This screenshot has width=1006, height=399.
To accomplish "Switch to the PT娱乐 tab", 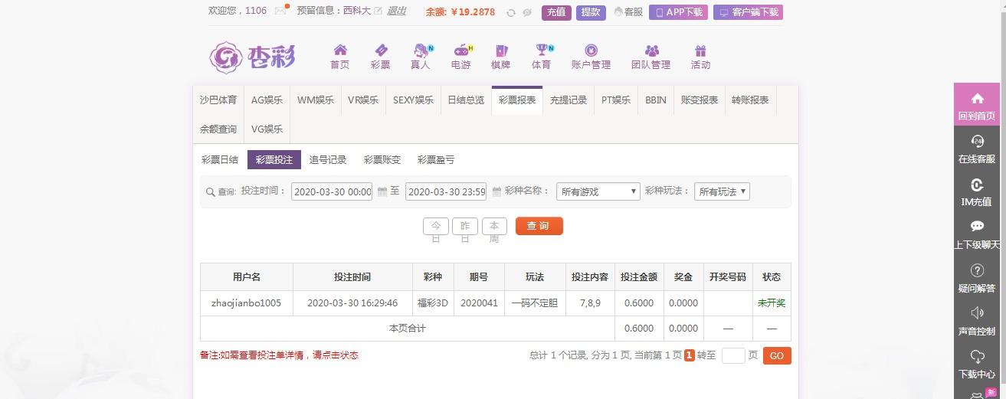I will (x=616, y=100).
